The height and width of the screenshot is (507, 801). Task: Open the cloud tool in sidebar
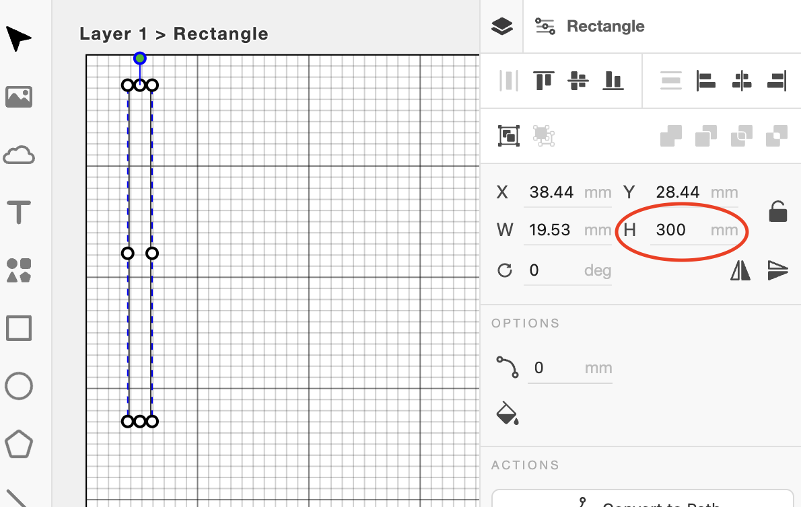click(x=19, y=156)
